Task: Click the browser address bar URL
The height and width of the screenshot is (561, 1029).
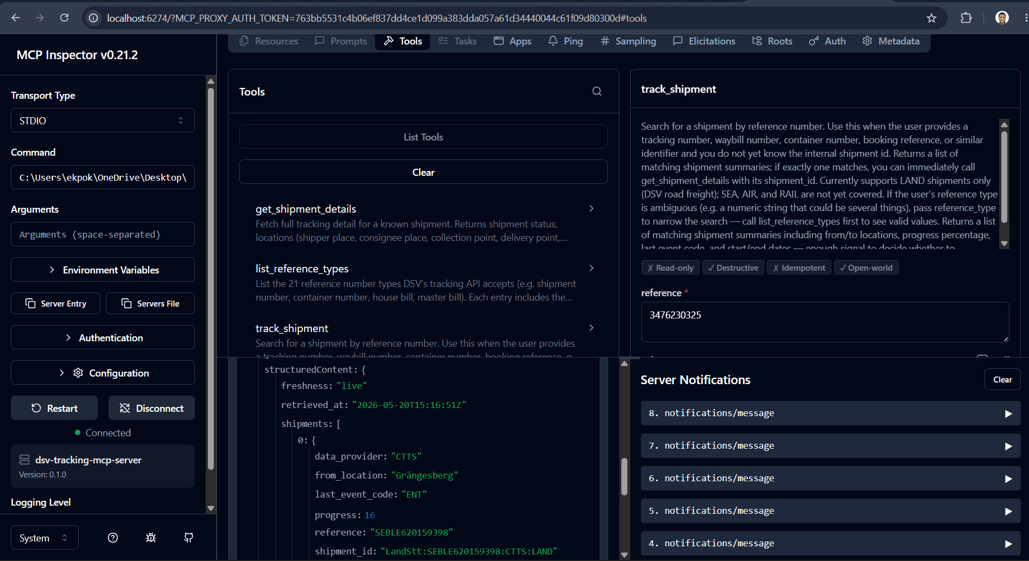Action: (x=377, y=18)
